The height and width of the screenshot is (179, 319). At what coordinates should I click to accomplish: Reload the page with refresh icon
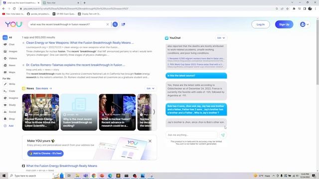(x=14, y=9)
